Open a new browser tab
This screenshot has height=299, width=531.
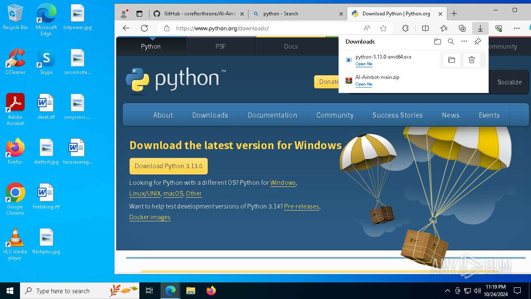pos(454,14)
